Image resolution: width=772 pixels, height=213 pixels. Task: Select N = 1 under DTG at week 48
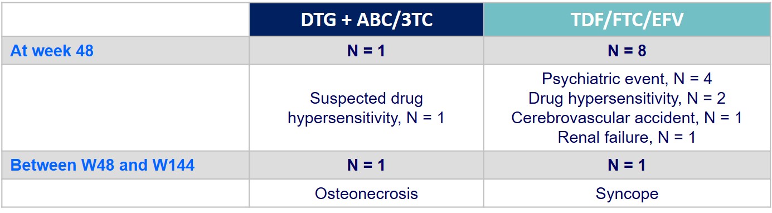pos(366,51)
